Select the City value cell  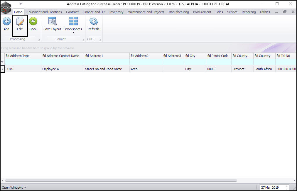click(x=195, y=69)
